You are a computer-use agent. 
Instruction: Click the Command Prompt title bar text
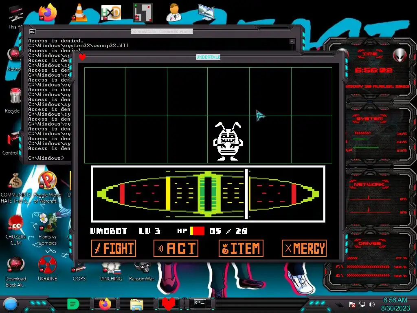162,31
